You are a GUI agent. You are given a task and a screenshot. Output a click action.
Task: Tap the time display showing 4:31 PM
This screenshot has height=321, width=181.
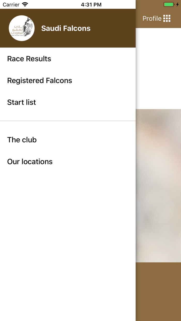(91, 4)
